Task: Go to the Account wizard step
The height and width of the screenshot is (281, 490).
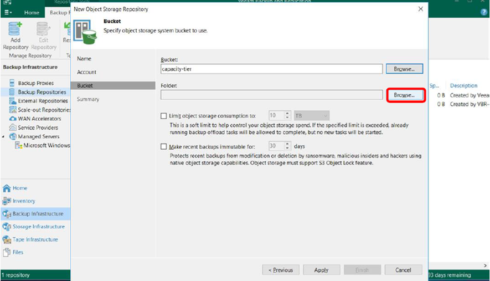Action: coord(86,72)
